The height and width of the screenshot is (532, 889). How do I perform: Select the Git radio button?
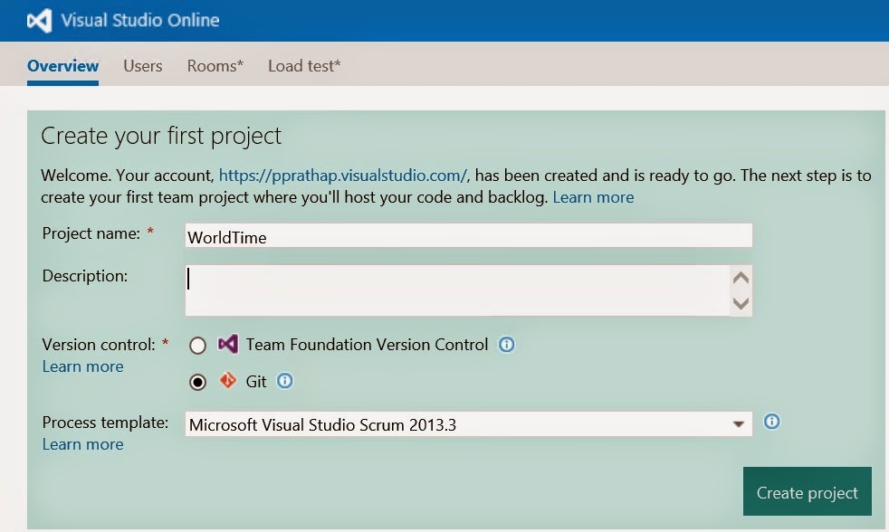(x=198, y=383)
